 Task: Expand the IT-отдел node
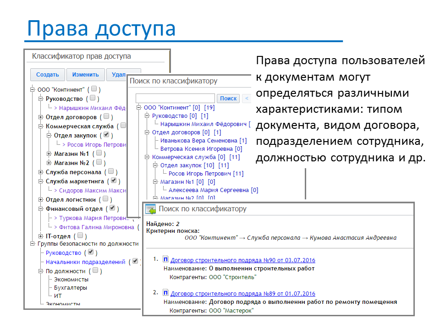click(x=41, y=236)
